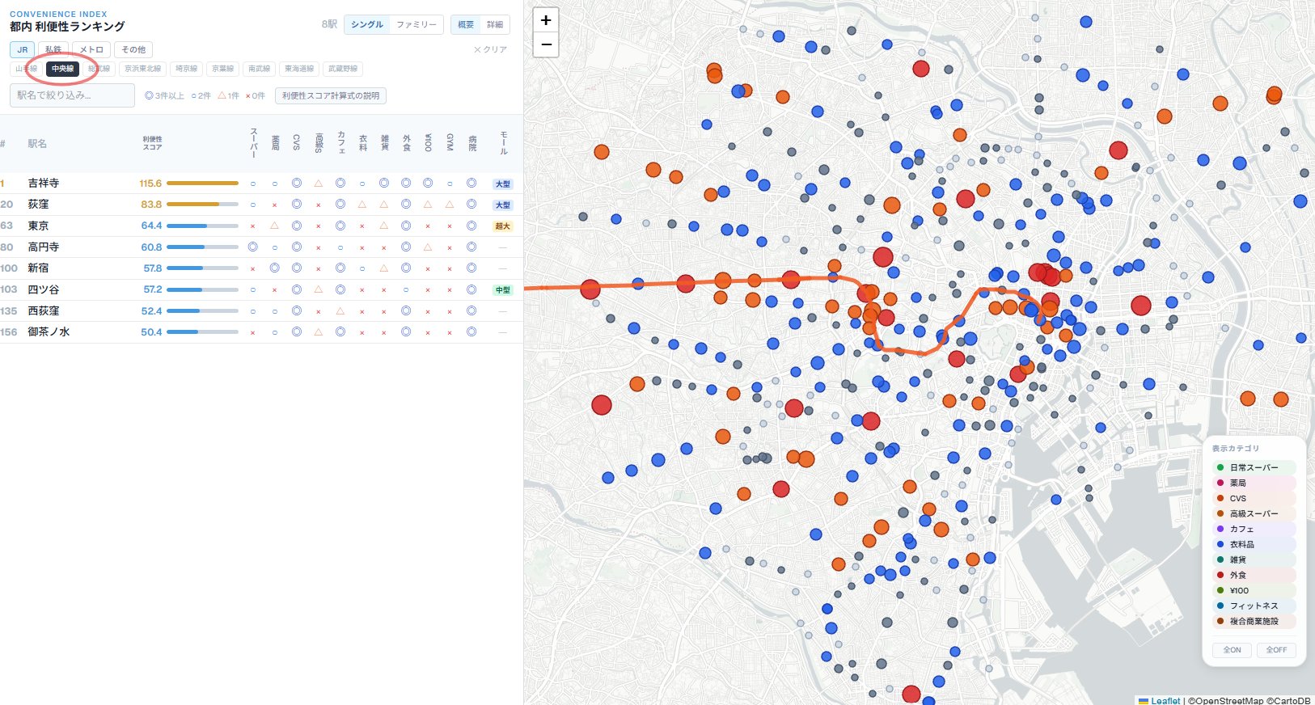Click the double-circle 外食 mark in the 東京 row
This screenshot has height=705, width=1315.
406,226
